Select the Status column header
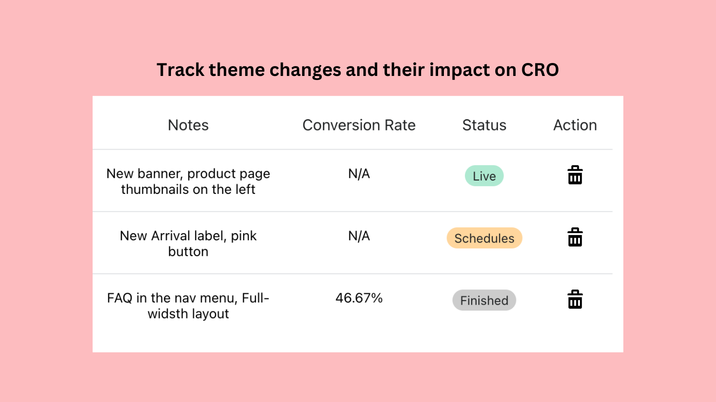Viewport: 716px width, 402px height. (x=484, y=125)
